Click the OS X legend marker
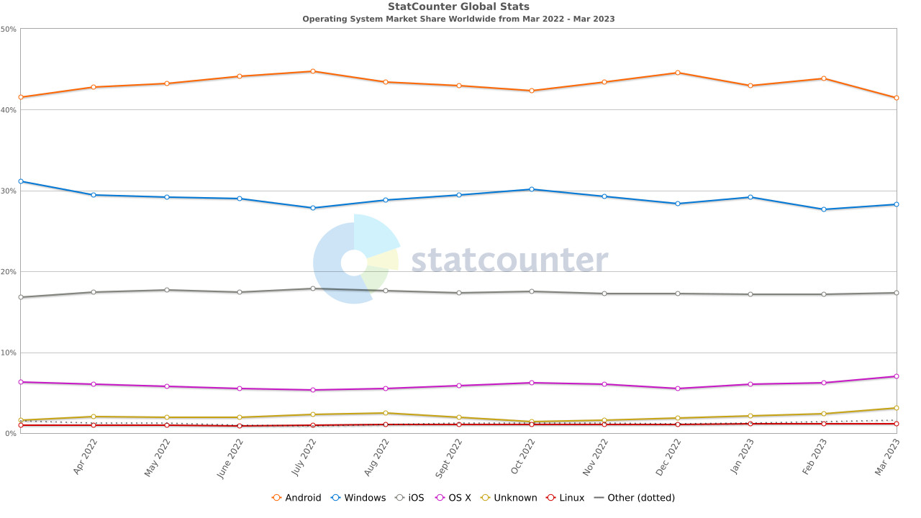This screenshot has width=921, height=518. (440, 498)
